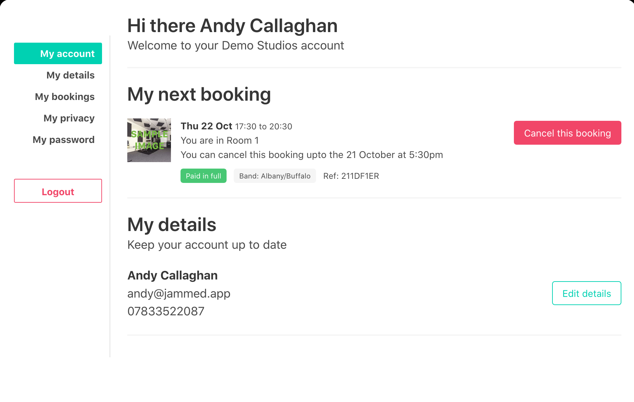Screen dimensions: 634x402
Task: Click the cancellation deadline text
Action: (312, 155)
